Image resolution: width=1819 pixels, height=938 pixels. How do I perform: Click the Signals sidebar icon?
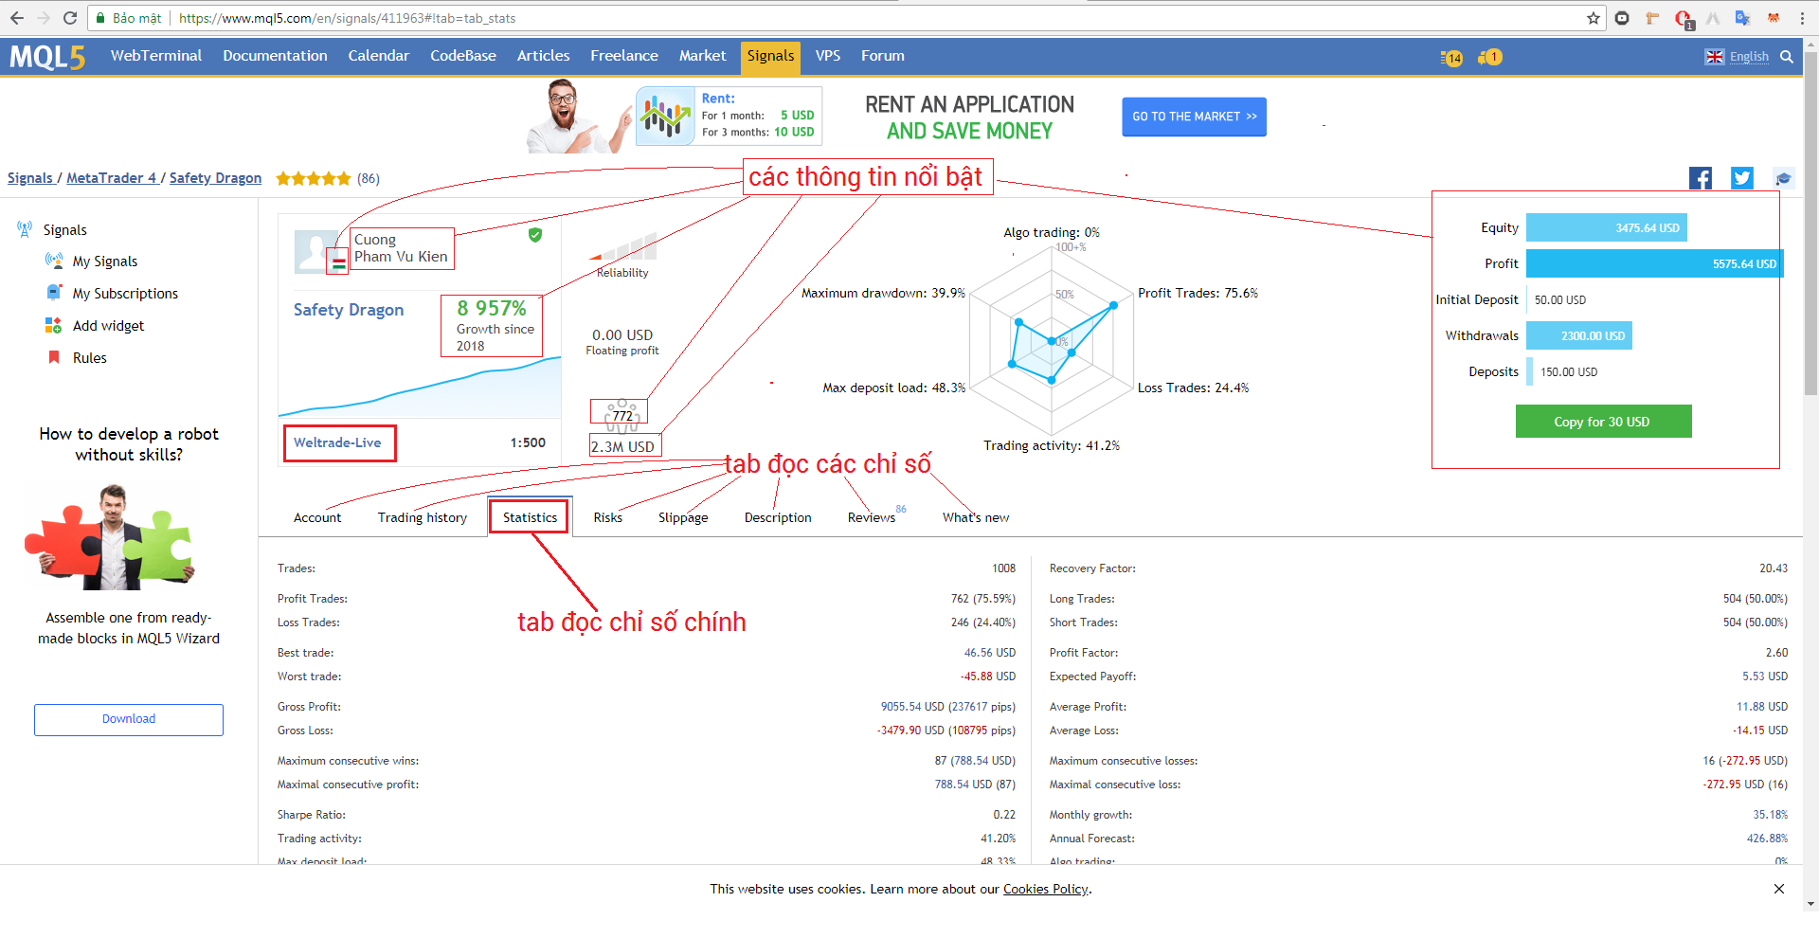click(x=25, y=229)
